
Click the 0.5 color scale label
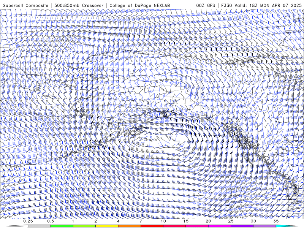click(51, 221)
